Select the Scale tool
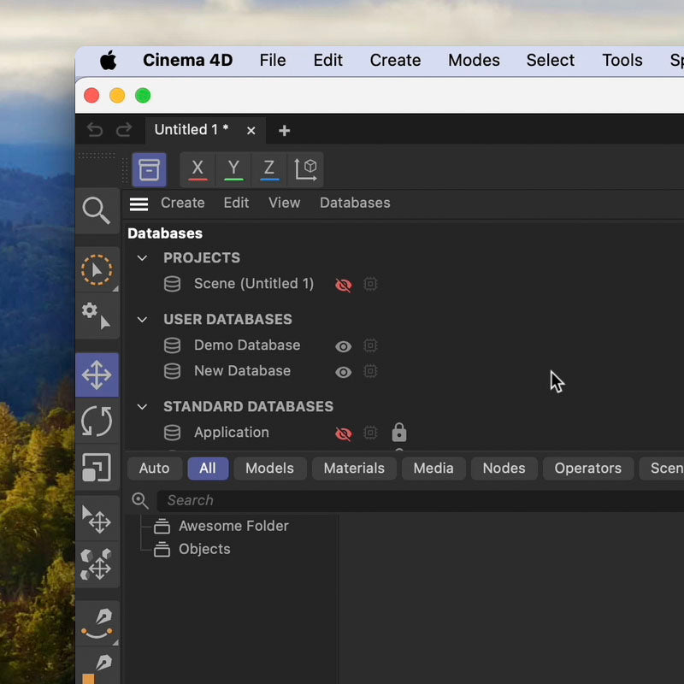The image size is (684, 684). (97, 467)
